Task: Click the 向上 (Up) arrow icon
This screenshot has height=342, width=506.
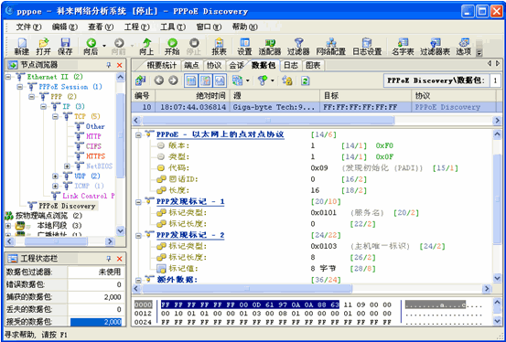Action: pos(146,47)
